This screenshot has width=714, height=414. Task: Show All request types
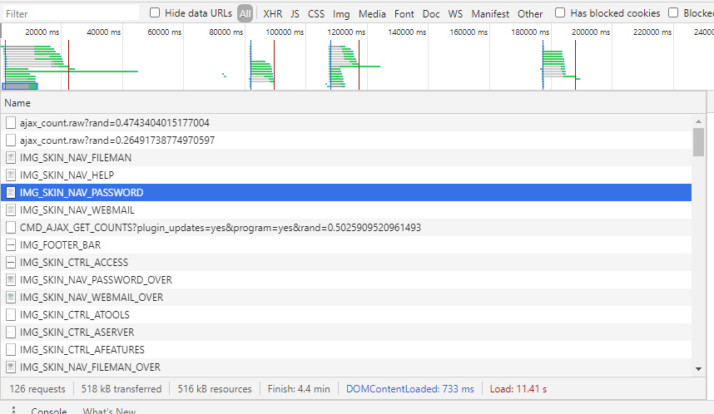(245, 14)
